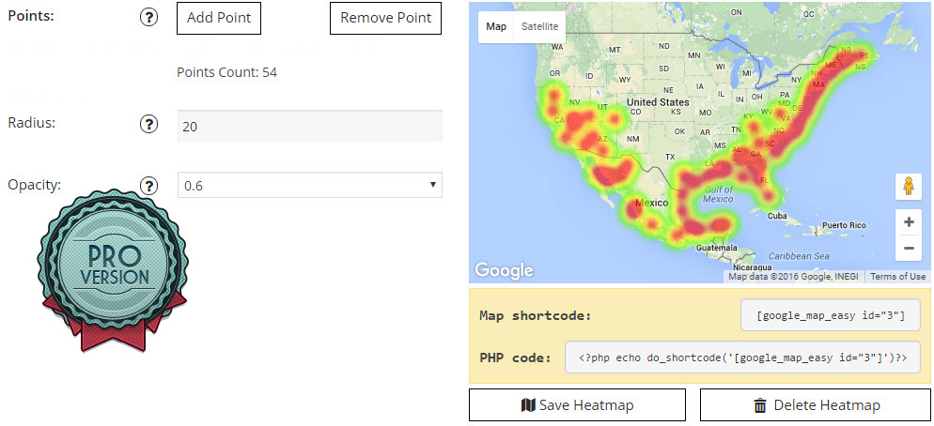Switch to the Map view tab

495,26
